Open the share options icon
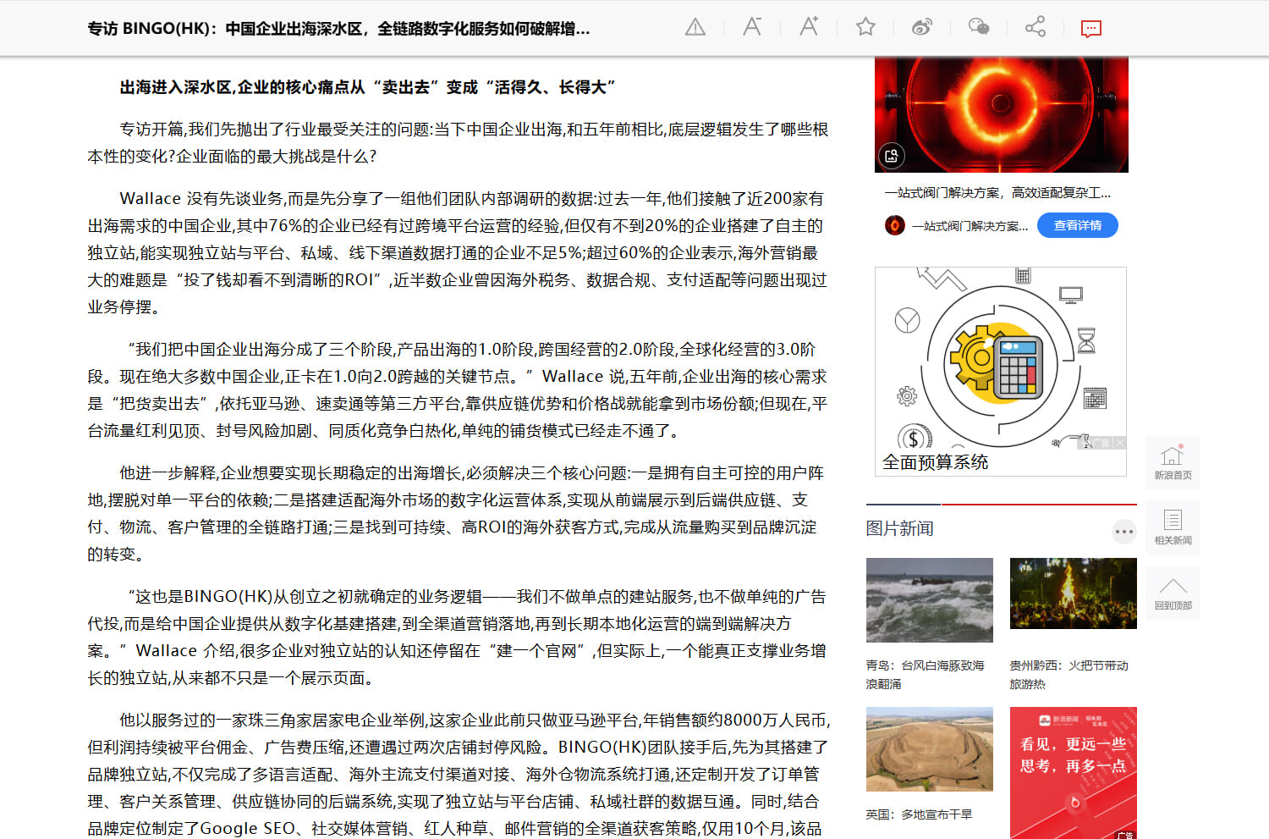Viewport: 1269px width, 839px height. (1036, 27)
